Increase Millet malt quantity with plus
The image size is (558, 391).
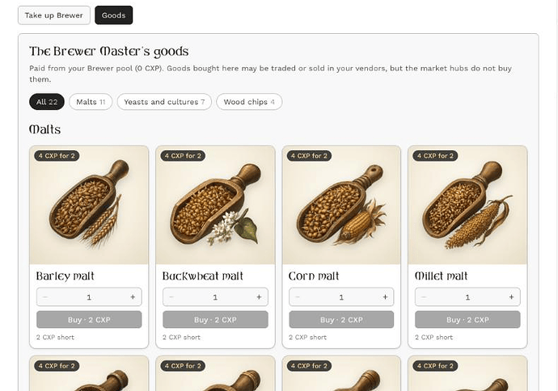coord(511,296)
